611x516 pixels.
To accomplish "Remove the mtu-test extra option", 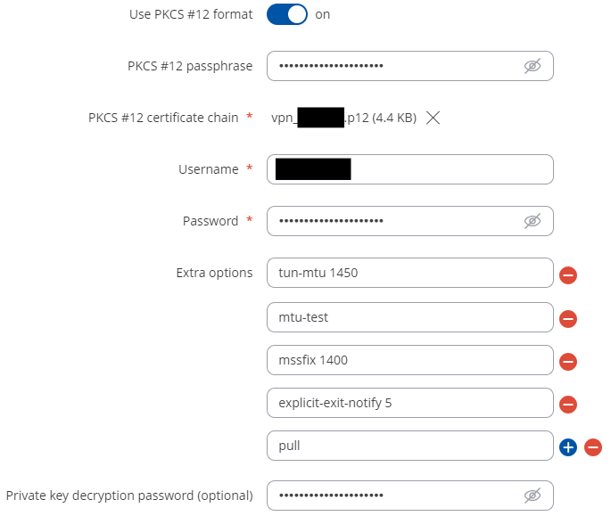I will 568,319.
